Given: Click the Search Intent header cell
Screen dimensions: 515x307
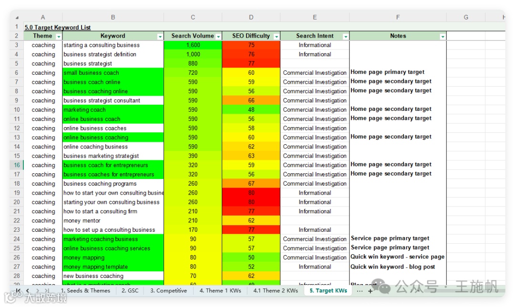Looking at the screenshot, I should point(315,36).
